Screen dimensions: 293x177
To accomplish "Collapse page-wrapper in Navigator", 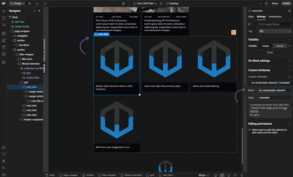I will click(10, 31).
